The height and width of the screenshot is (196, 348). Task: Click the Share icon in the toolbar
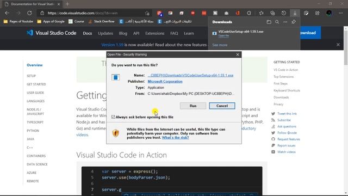pyautogui.click(x=317, y=13)
